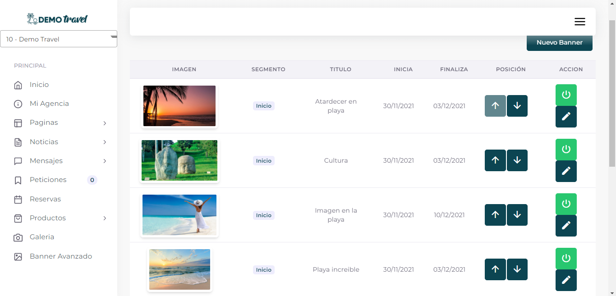Move Imagen en la playa banner down
Image resolution: width=616 pixels, height=296 pixels.
point(517,215)
